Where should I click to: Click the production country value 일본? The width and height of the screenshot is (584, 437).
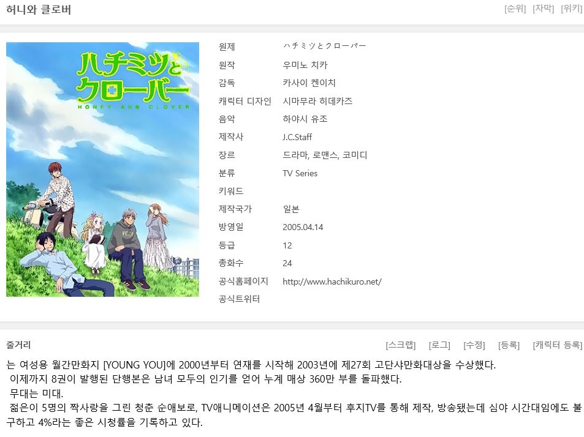pos(291,209)
